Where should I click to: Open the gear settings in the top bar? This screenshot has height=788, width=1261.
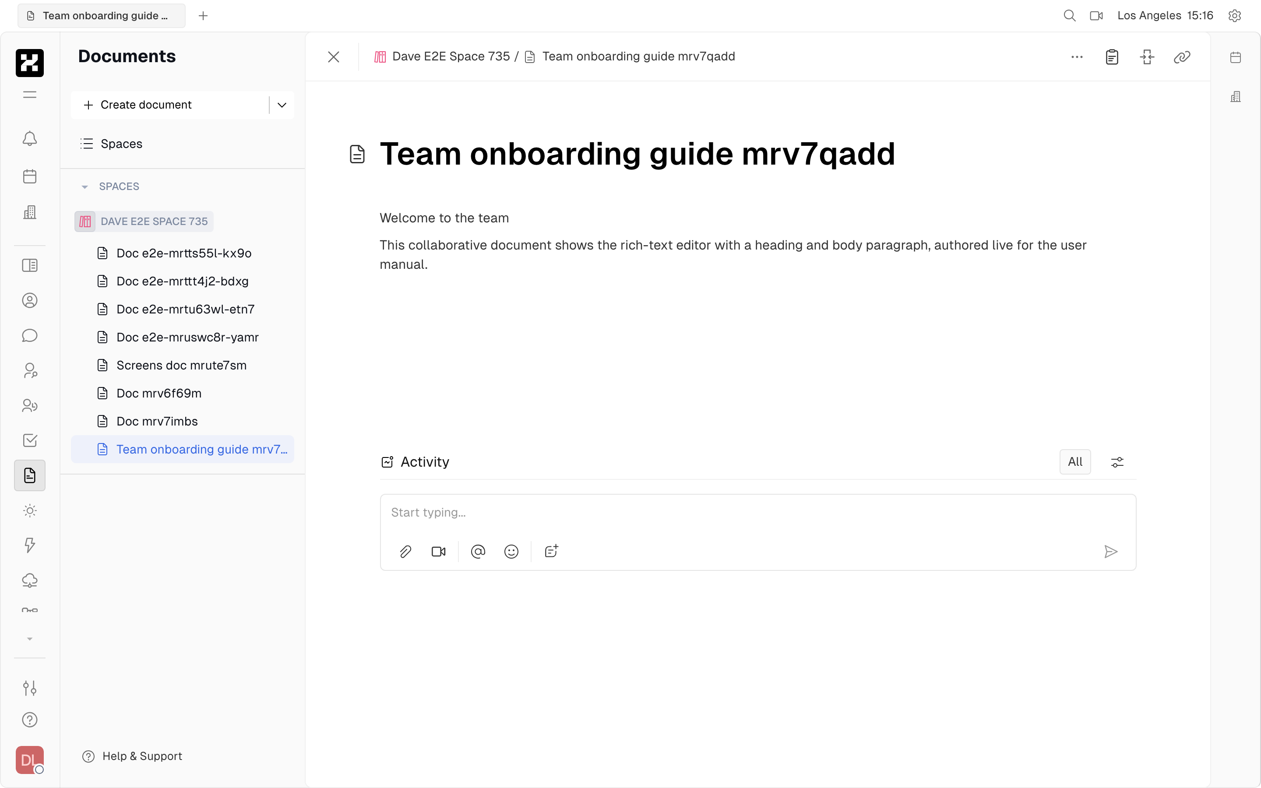coord(1234,16)
